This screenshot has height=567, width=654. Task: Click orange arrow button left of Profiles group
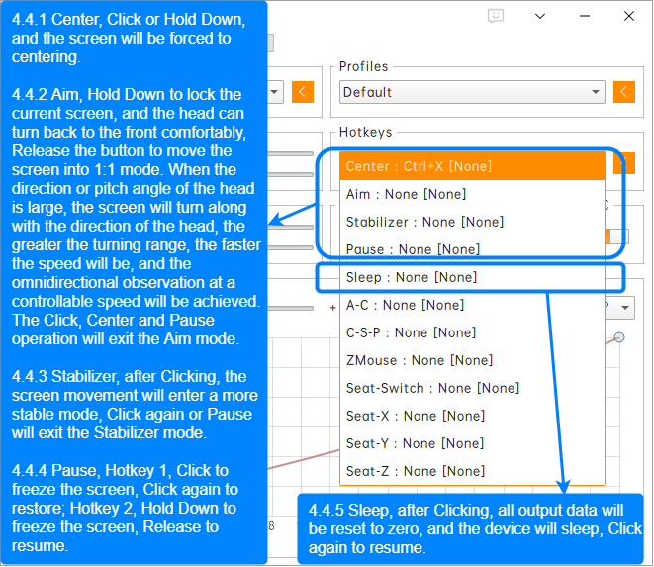point(303,92)
